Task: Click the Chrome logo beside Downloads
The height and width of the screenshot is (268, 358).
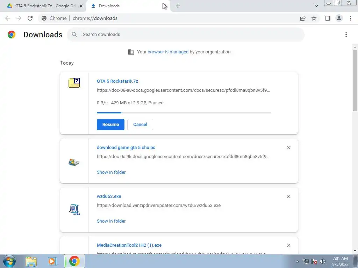Action: 12,35
